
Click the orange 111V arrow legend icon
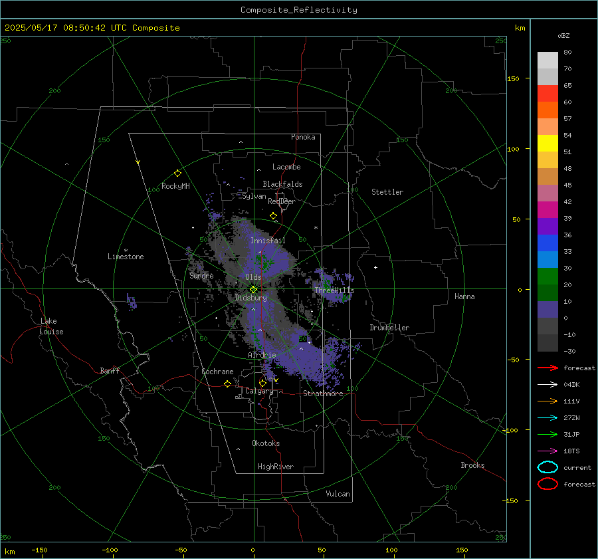(x=548, y=401)
